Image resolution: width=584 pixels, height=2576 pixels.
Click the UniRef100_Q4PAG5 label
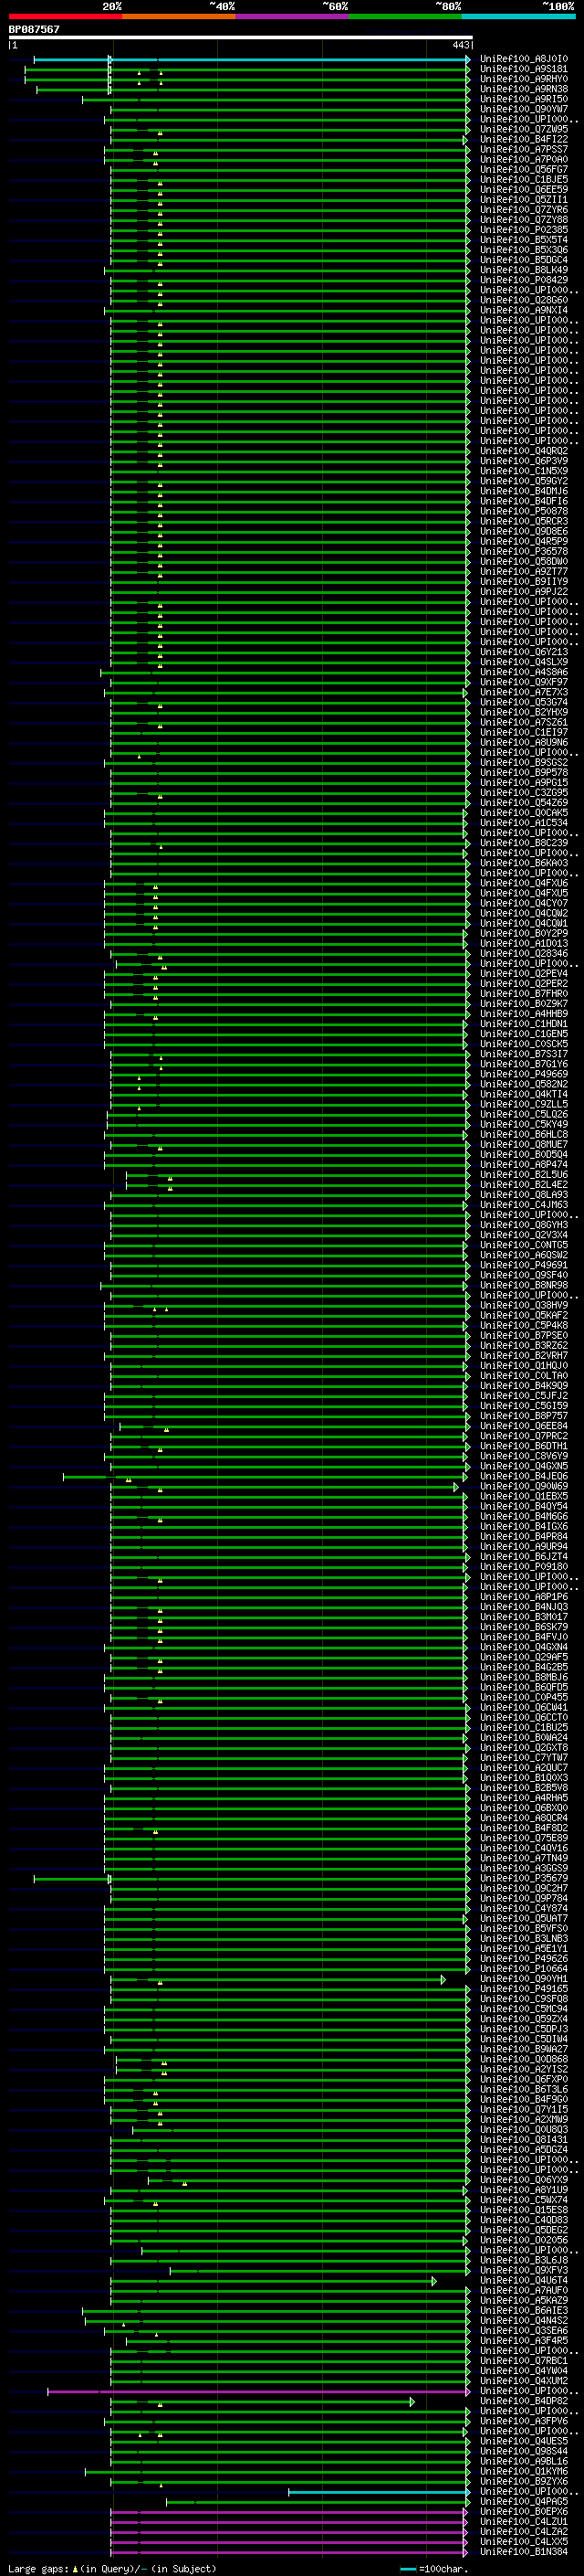pyautogui.click(x=523, y=2501)
